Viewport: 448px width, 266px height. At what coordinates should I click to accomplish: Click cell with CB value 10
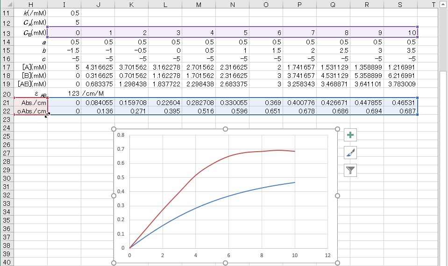pyautogui.click(x=400, y=33)
